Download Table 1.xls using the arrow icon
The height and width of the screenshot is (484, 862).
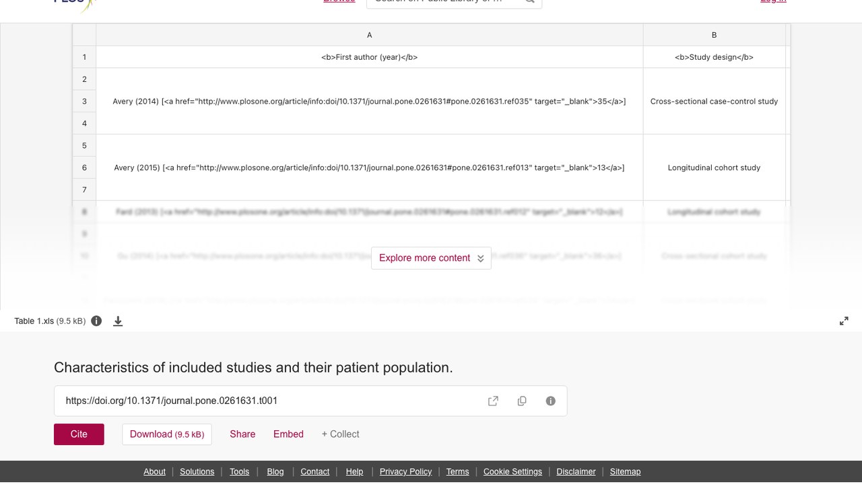118,321
